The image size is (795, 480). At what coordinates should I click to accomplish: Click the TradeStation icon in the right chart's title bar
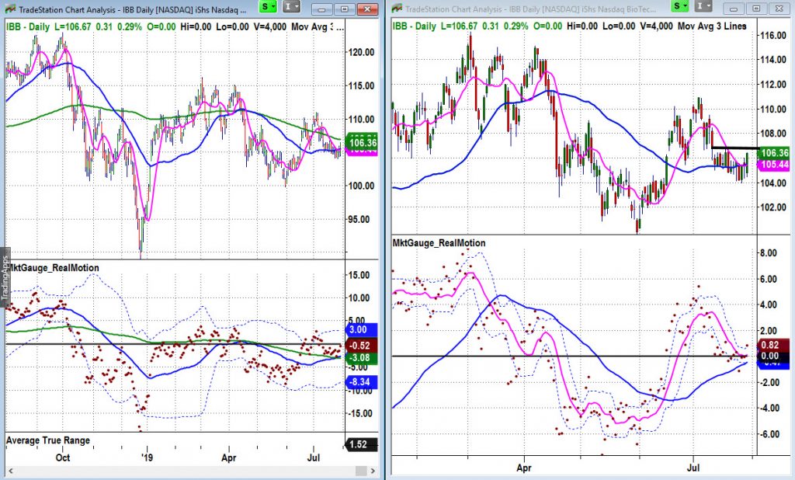pos(397,8)
